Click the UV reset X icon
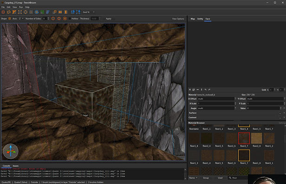 click(x=190, y=90)
